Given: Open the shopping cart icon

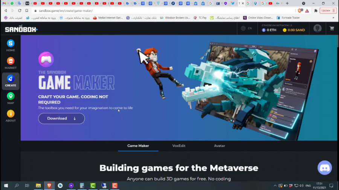Looking at the screenshot, I should click(x=331, y=28).
